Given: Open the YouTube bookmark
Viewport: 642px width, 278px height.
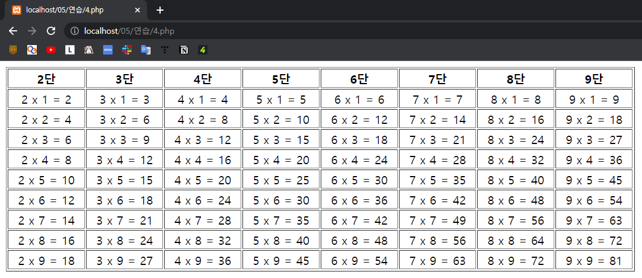Looking at the screenshot, I should tap(51, 50).
